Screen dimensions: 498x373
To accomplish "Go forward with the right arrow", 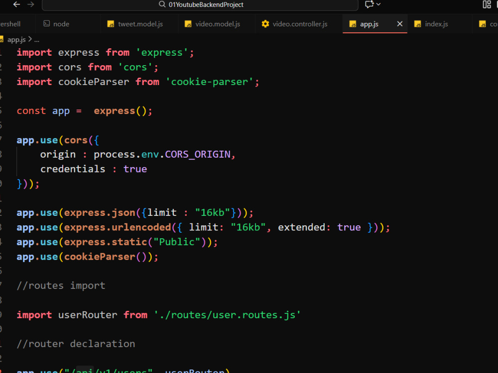I will tap(30, 4).
